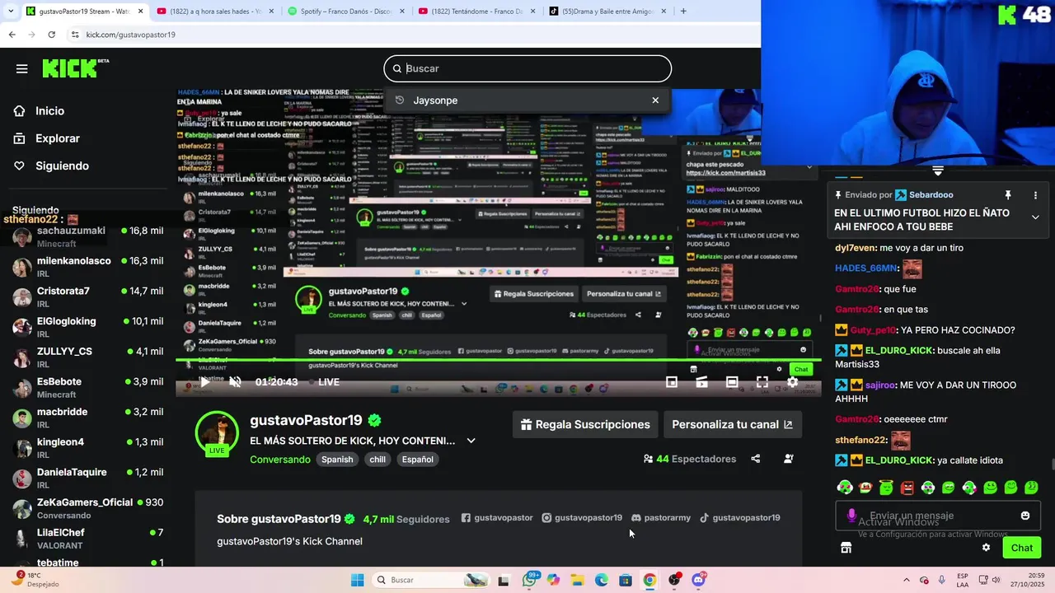Viewport: 1055px width, 593px height.
Task: Open sachauzumaki channel in sidebar
Action: (87, 237)
